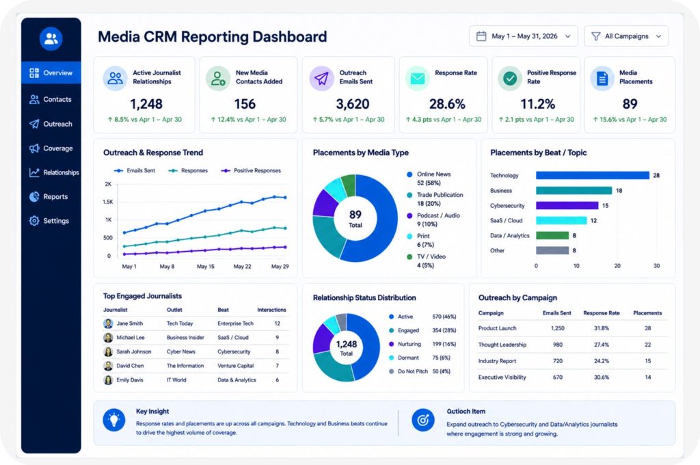Open the May 1 – May 31 date range dropdown
This screenshot has height=465, width=700.
(x=523, y=36)
